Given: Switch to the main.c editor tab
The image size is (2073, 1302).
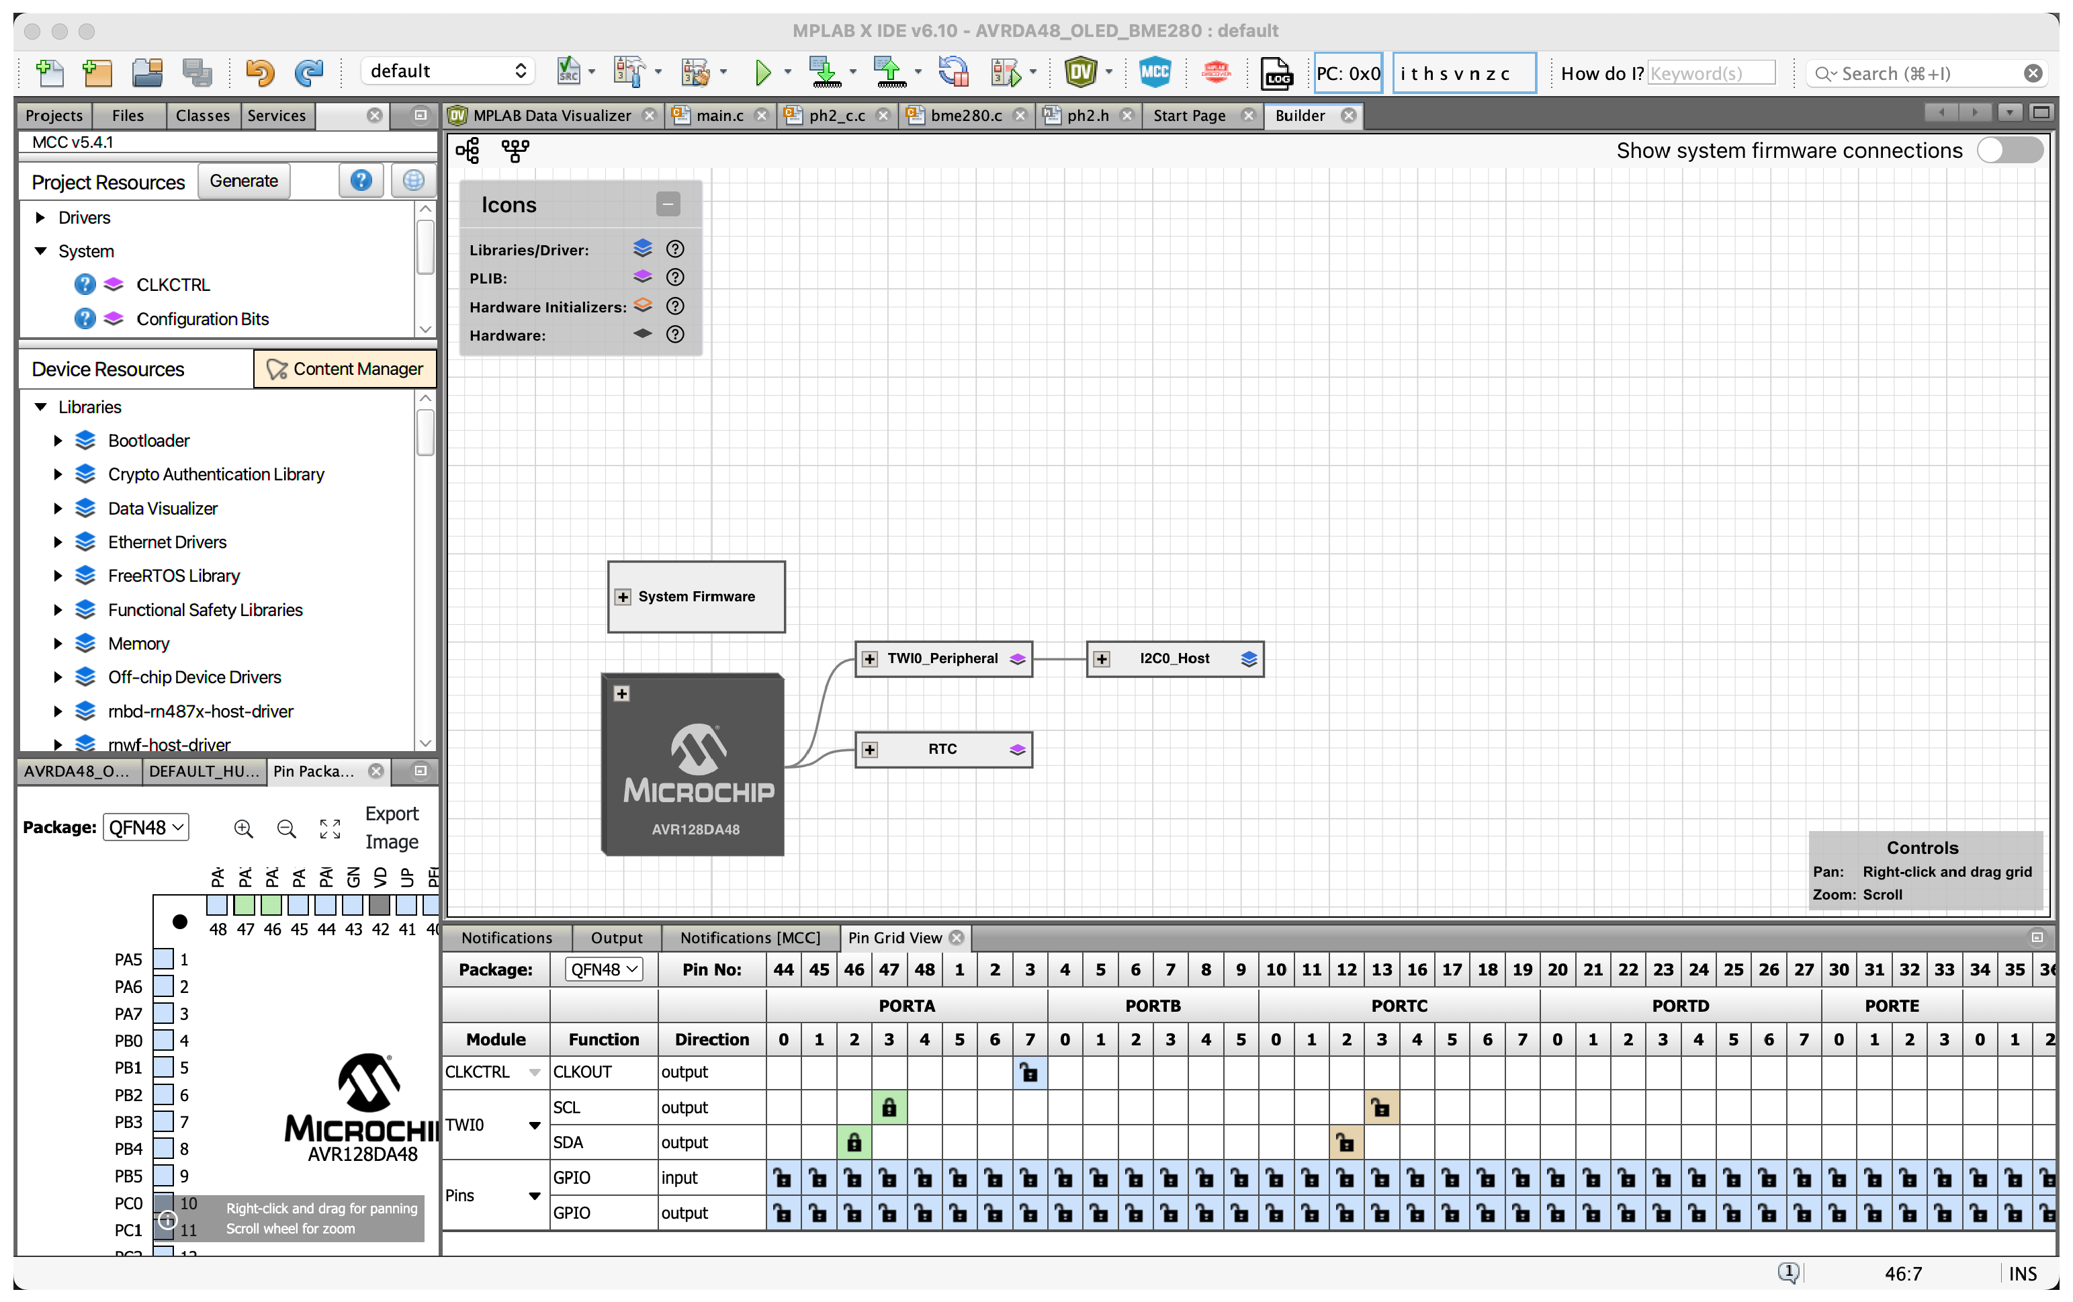Looking at the screenshot, I should tap(719, 116).
